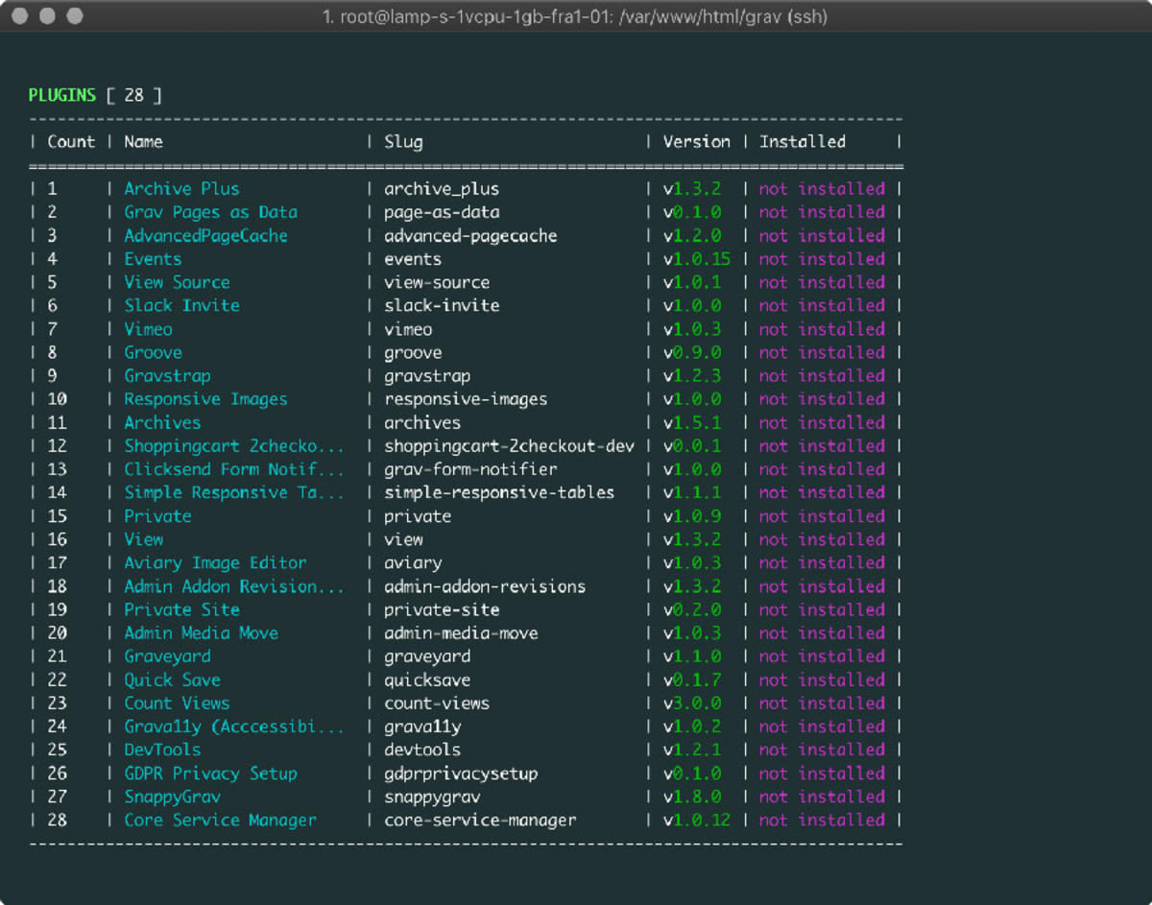Click the v1.0.12 version of Core Service Manager
This screenshot has width=1152, height=905.
697,821
